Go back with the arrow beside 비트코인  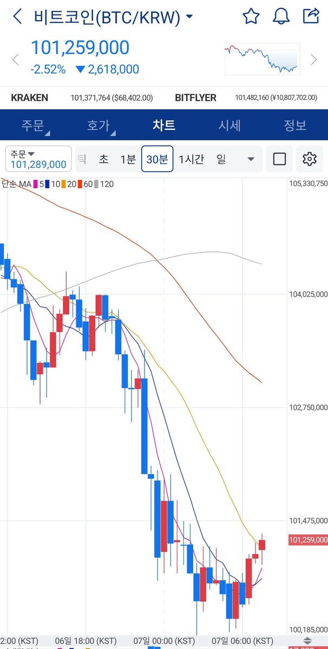pyautogui.click(x=17, y=17)
